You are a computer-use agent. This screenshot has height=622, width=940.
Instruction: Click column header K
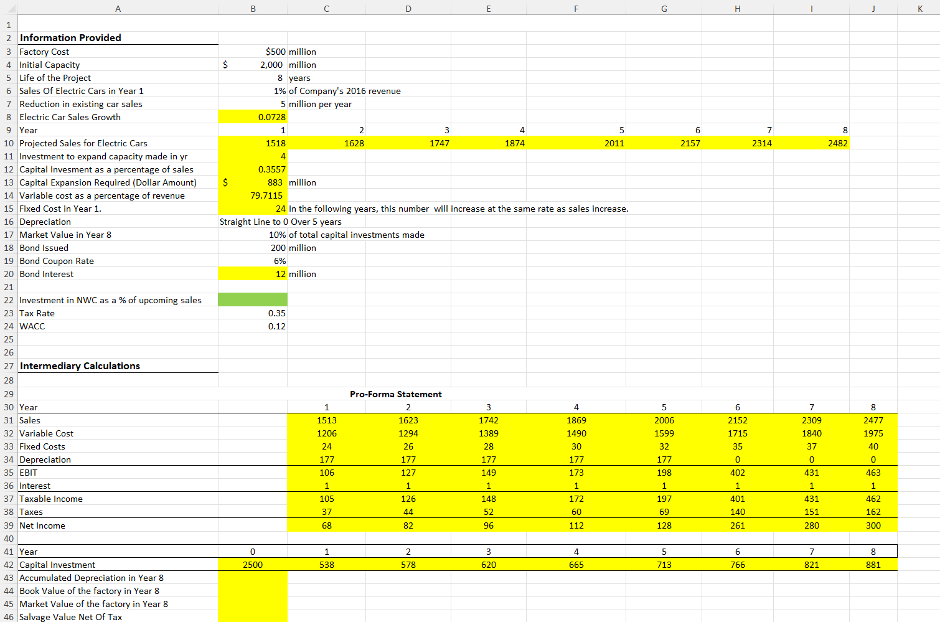(920, 9)
